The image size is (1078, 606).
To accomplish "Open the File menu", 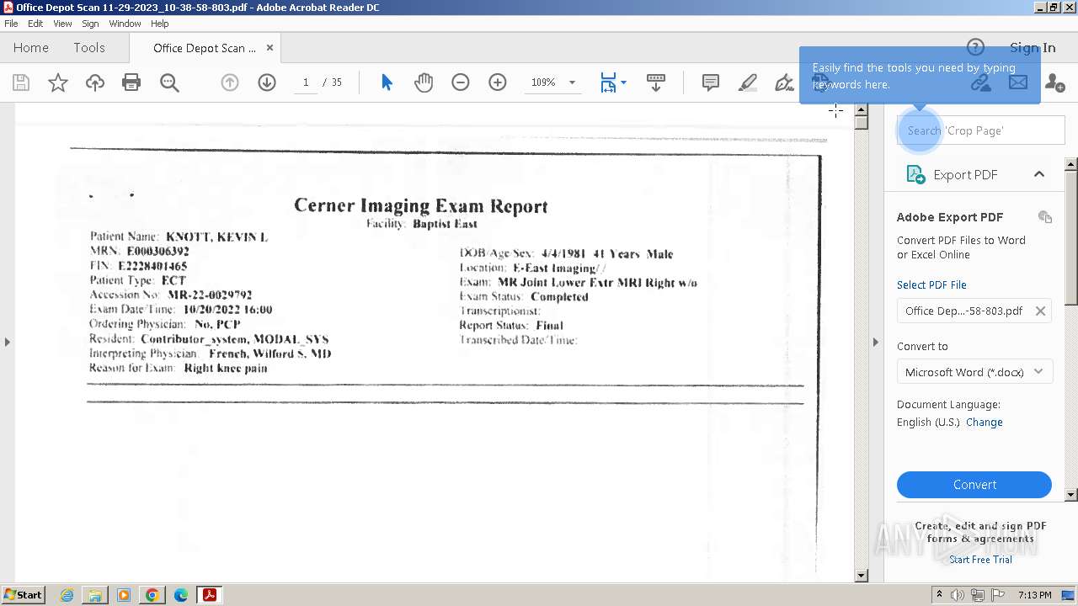I will click(11, 24).
